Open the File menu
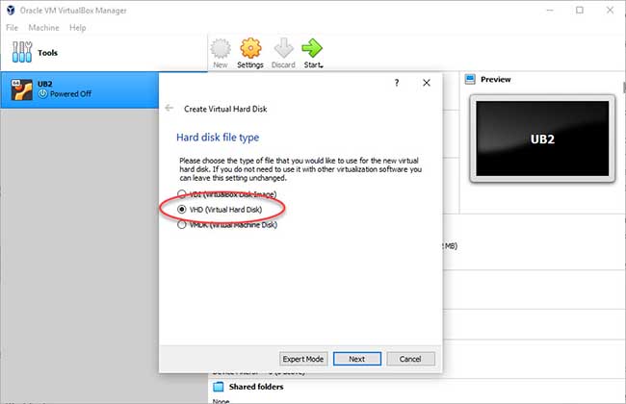This screenshot has width=626, height=404. click(12, 28)
